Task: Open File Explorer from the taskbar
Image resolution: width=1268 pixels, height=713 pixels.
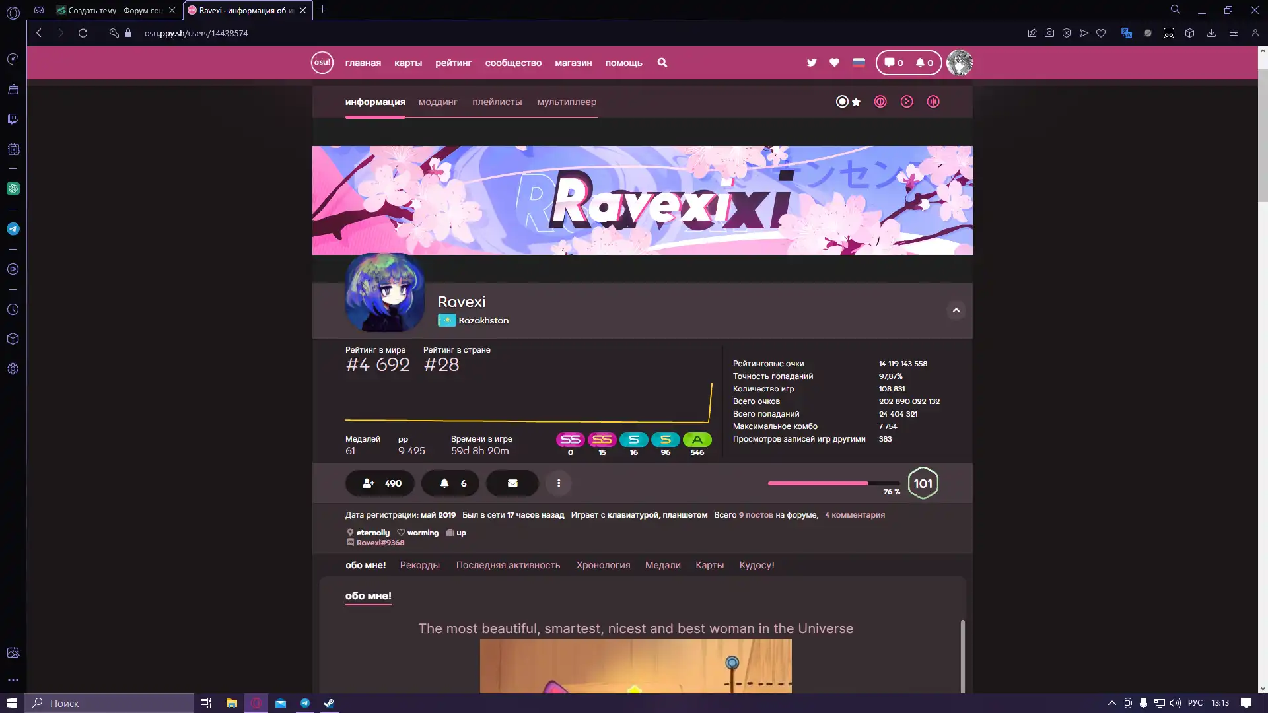Action: coord(232,703)
